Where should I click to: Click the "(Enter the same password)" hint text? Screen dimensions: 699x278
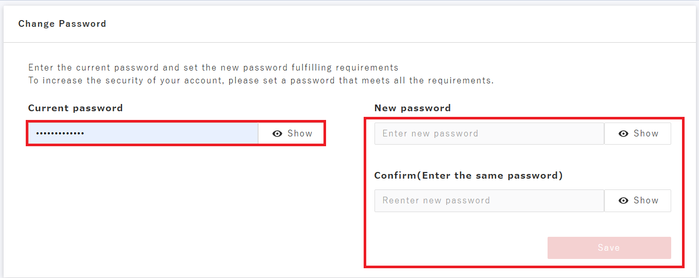pyautogui.click(x=489, y=176)
